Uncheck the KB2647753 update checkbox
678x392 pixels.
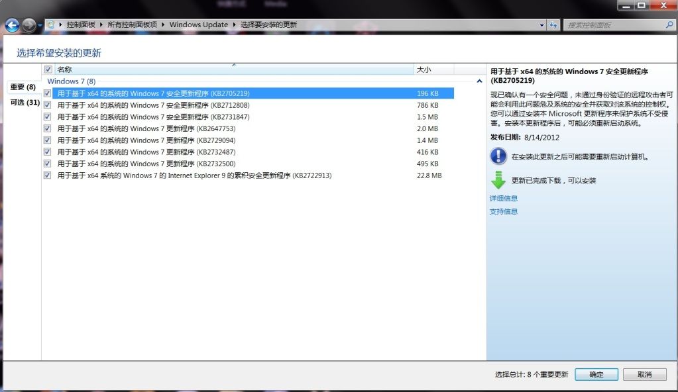[48, 128]
